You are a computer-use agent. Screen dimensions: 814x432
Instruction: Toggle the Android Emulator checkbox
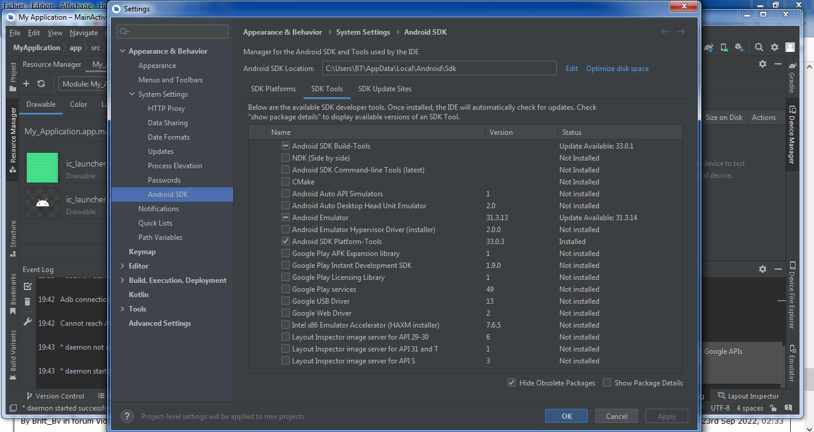coord(286,218)
